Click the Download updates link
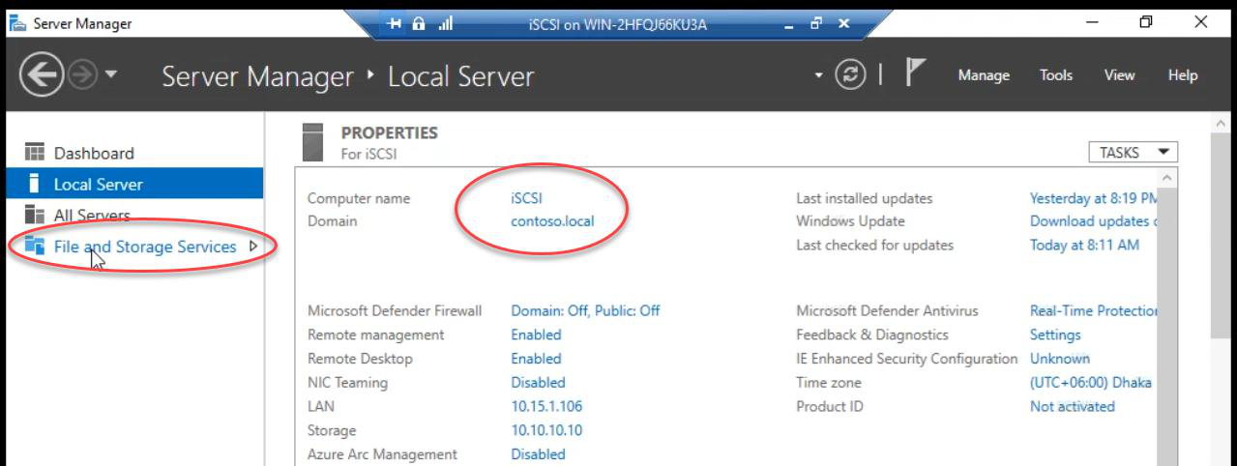This screenshot has height=466, width=1237. (x=1093, y=220)
